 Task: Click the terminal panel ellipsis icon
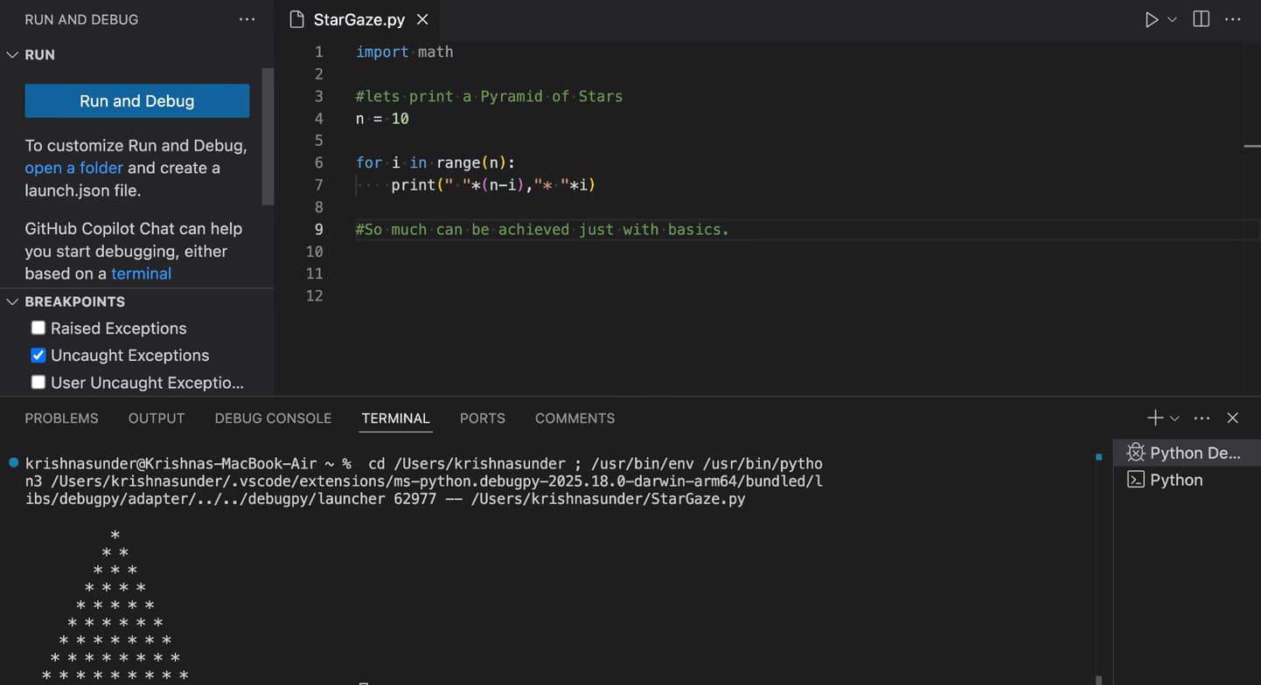coord(1202,418)
